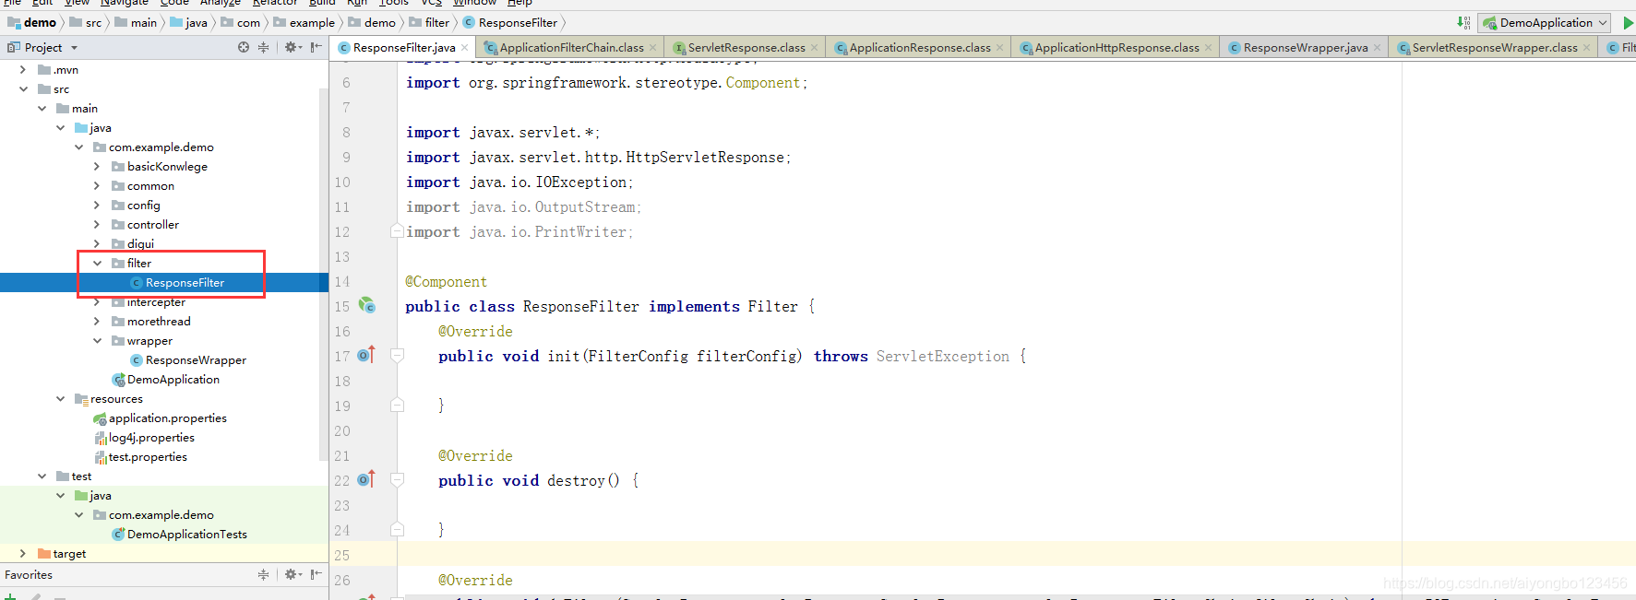The height and width of the screenshot is (600, 1636).
Task: Fold the init method at line 17
Action: pyautogui.click(x=397, y=356)
